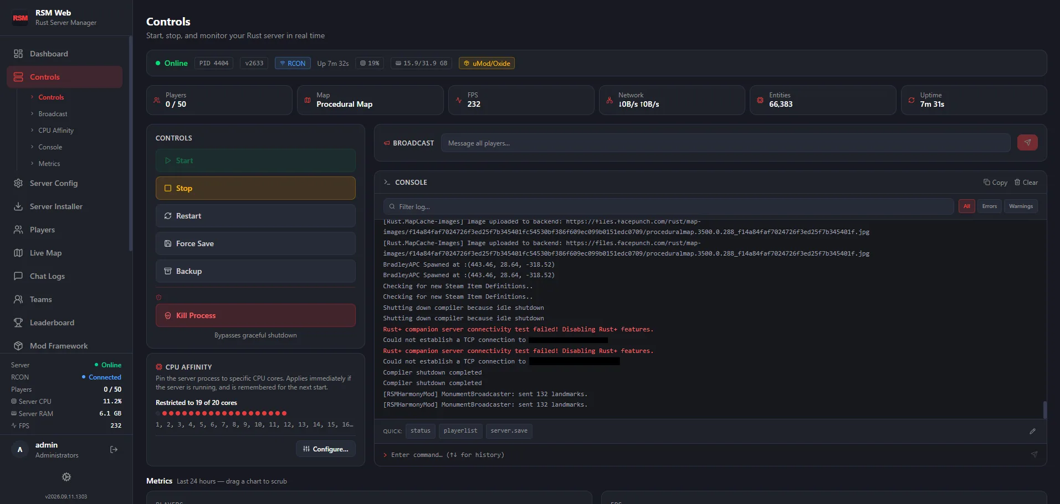Open the Mod Framework page
The height and width of the screenshot is (504, 1060).
click(x=64, y=346)
